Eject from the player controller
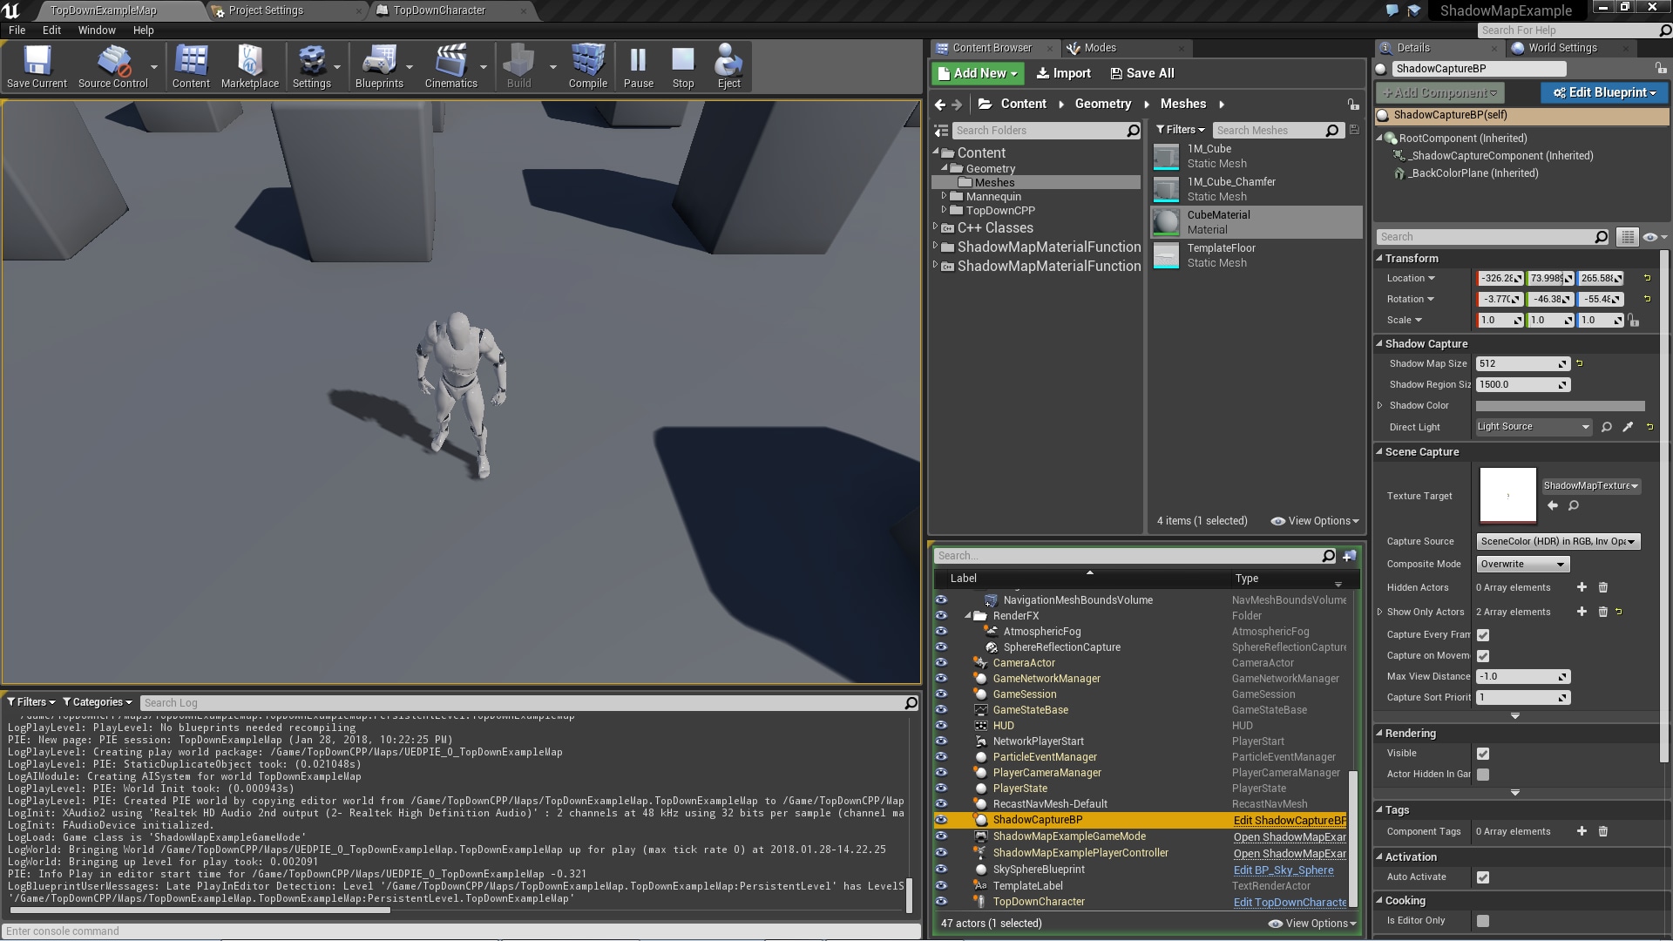 click(x=728, y=66)
